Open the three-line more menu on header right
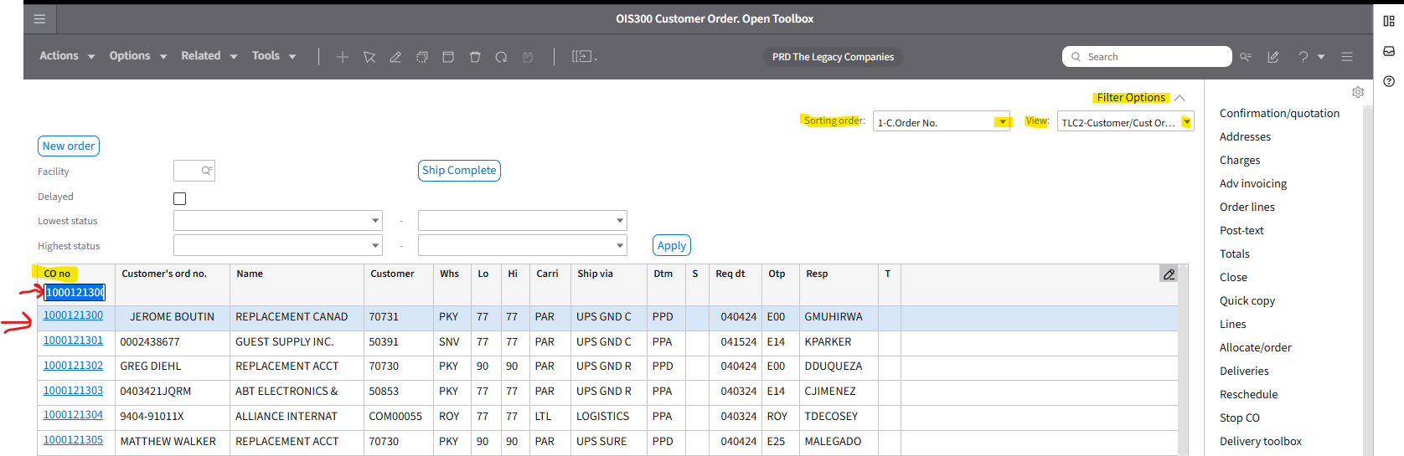The height and width of the screenshot is (456, 1404). 1347,57
